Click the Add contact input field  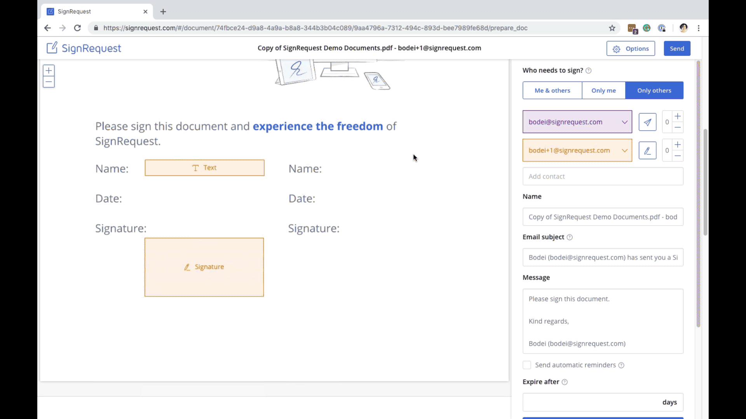click(x=603, y=177)
